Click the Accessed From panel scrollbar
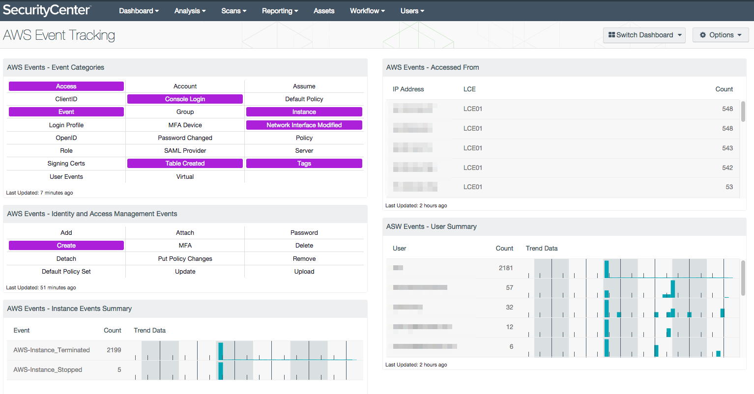The width and height of the screenshot is (754, 394). tap(743, 112)
